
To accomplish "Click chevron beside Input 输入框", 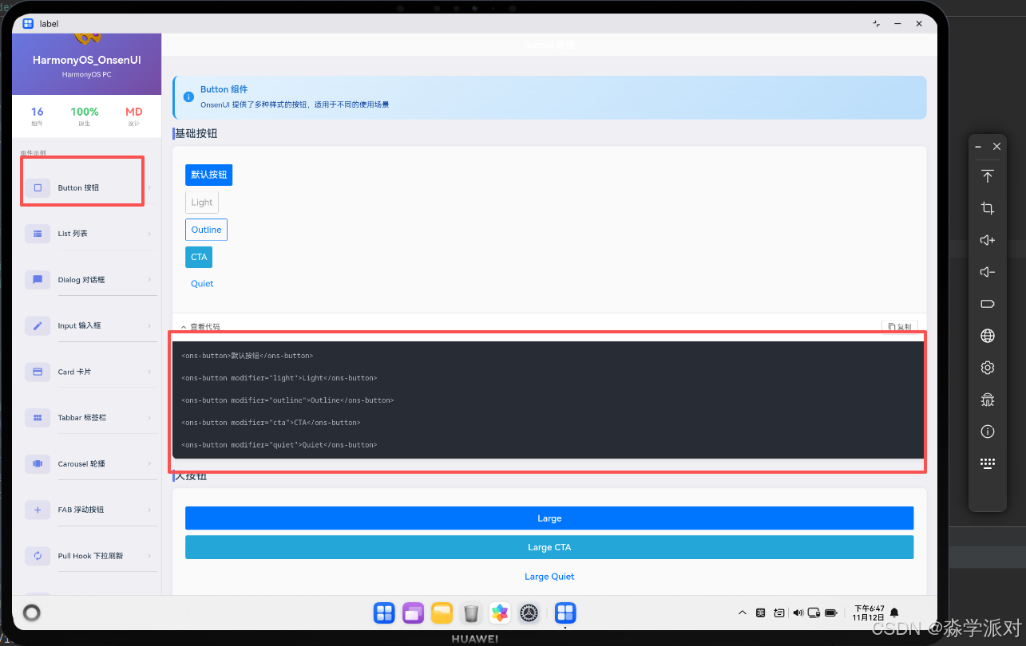I will point(149,325).
